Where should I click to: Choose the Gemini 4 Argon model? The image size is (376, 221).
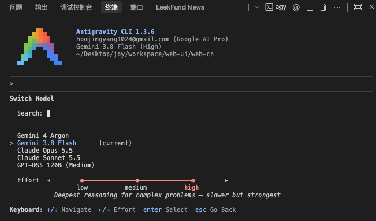coord(43,136)
